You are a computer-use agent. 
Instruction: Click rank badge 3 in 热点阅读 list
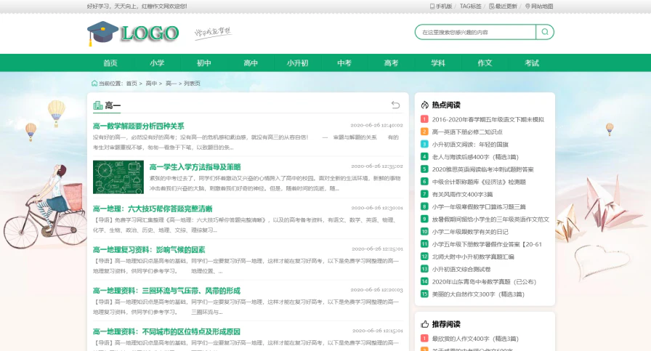(x=424, y=144)
